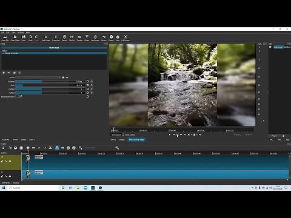Screen dimensions: 291x218
Task: Open the Playlist panel from toolbar
Action: (x=72, y=38)
